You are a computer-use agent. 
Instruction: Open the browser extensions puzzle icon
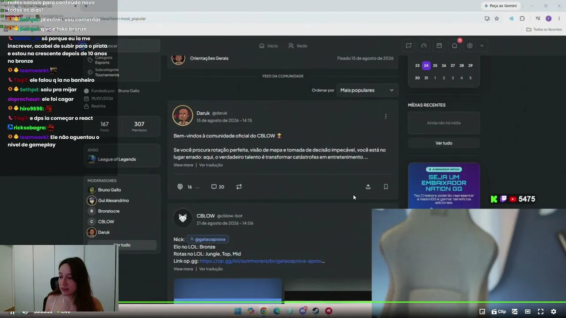(x=522, y=19)
